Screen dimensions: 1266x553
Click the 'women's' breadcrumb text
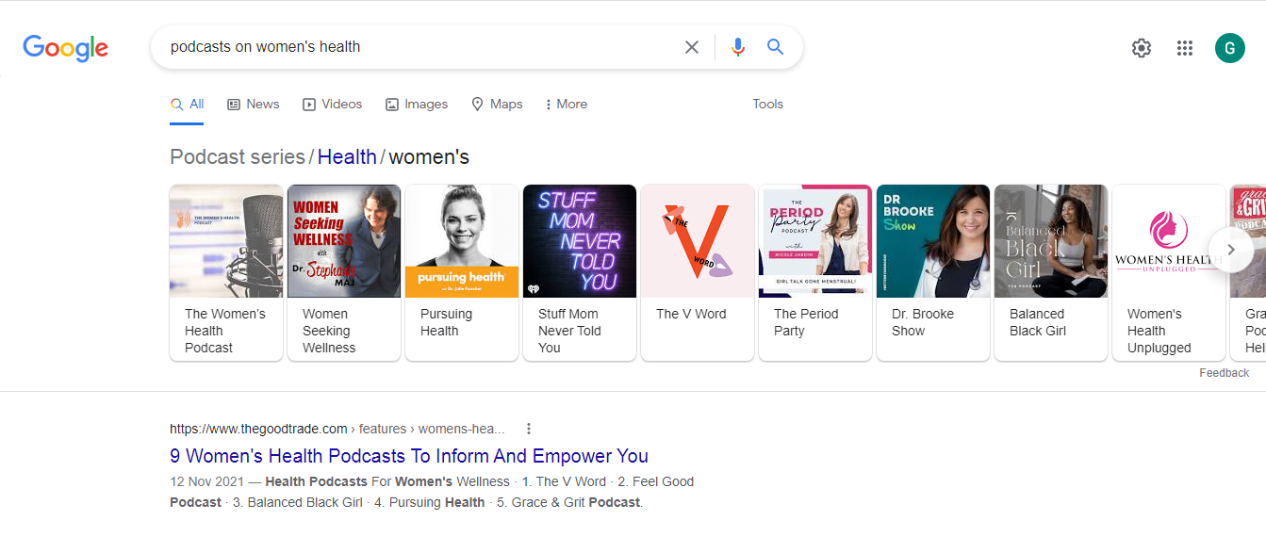[x=429, y=156]
